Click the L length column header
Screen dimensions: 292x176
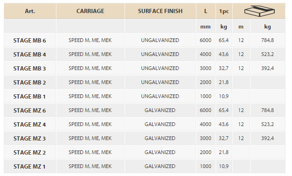(206, 11)
